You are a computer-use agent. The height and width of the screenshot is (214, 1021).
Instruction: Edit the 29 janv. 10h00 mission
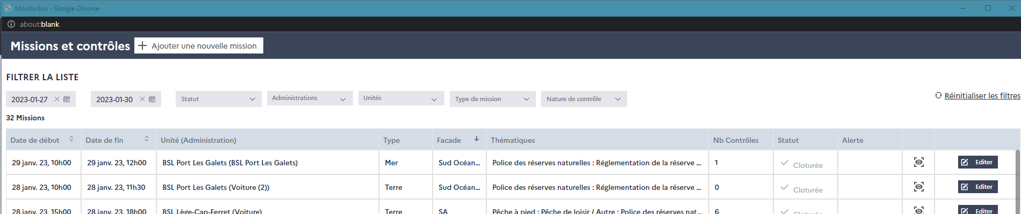pyautogui.click(x=978, y=162)
